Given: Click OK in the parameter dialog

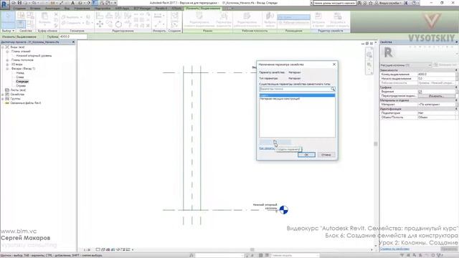Looking at the screenshot, I should (306, 155).
